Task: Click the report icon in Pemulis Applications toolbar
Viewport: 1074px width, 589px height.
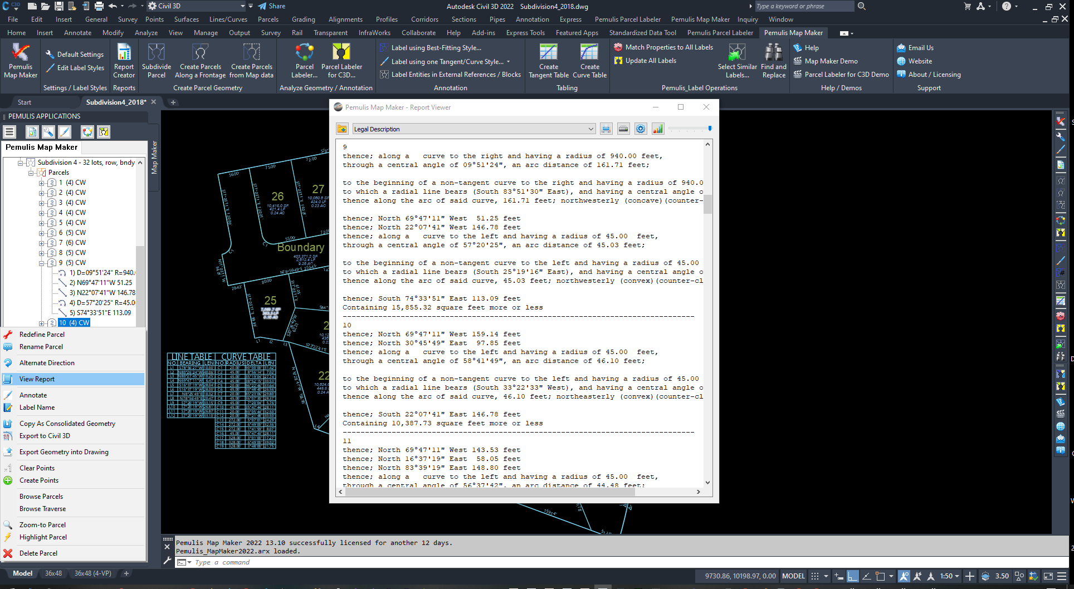Action: 32,132
